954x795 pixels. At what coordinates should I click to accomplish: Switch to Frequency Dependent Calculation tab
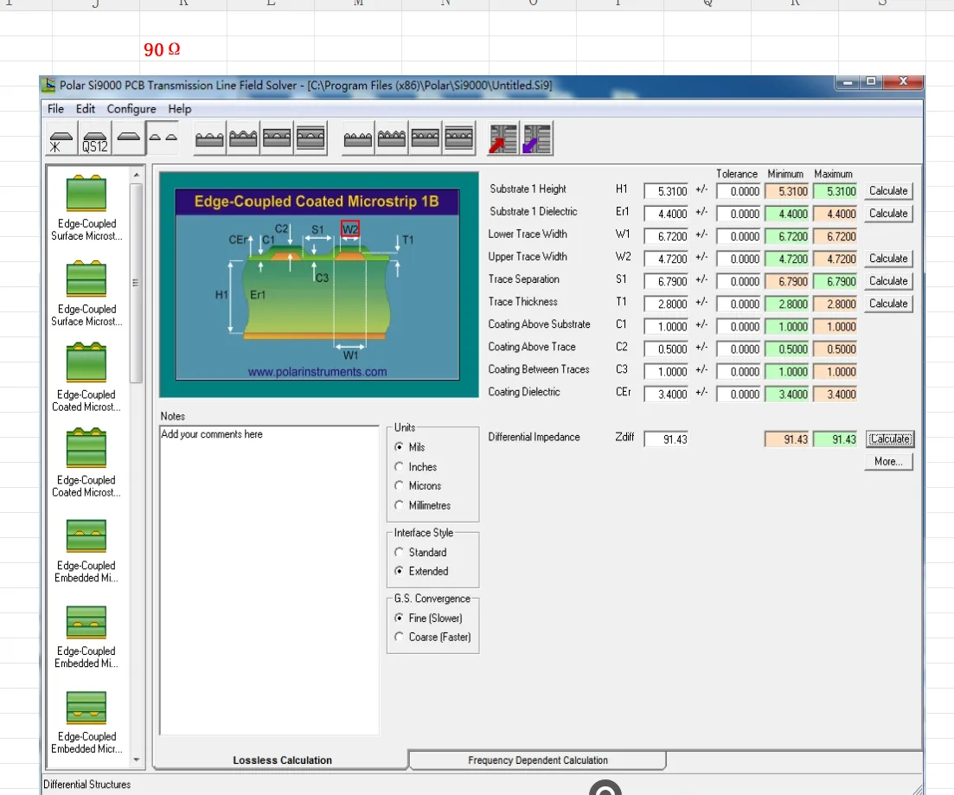click(x=537, y=760)
